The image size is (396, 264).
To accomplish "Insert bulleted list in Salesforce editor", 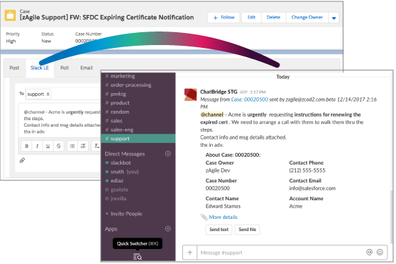I will coord(72,146).
